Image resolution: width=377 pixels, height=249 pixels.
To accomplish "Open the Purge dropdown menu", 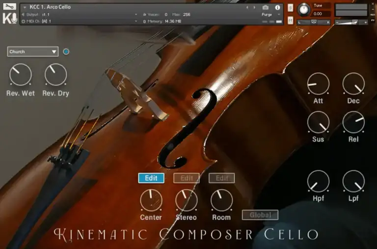I will tap(271, 14).
